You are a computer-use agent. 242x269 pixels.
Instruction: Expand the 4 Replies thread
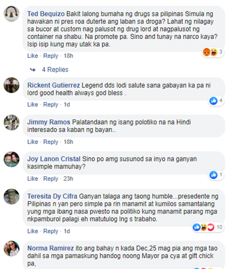pos(55,70)
